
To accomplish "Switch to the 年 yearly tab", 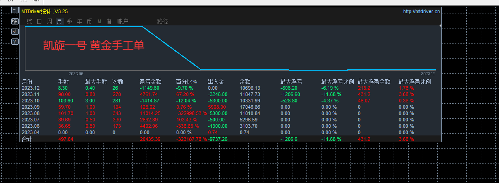I will [x=79, y=22].
